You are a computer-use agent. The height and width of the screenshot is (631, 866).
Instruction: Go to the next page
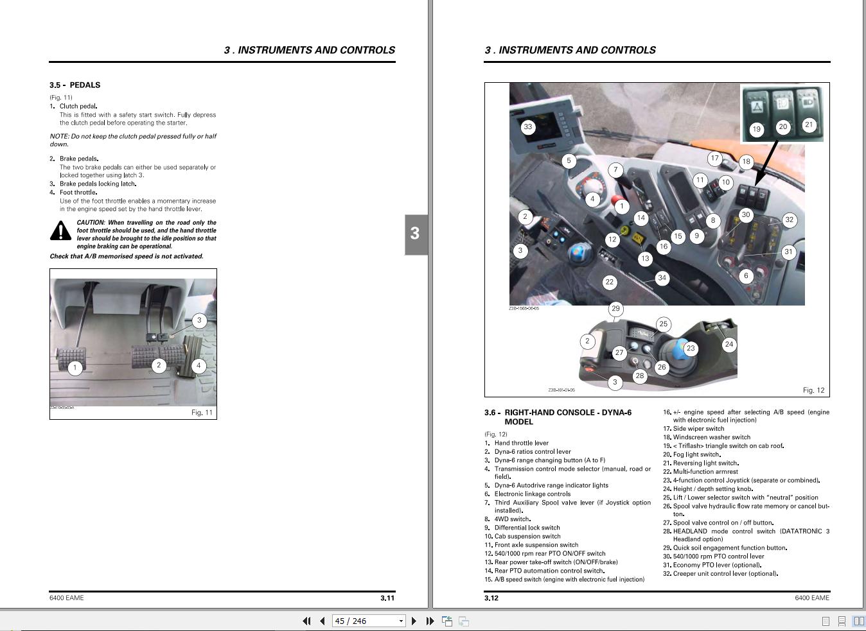tap(414, 621)
